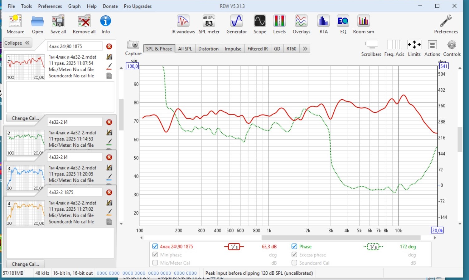Open Phase trace 1/6 smoothing selector
The width and height of the screenshot is (469, 280).
click(x=373, y=247)
